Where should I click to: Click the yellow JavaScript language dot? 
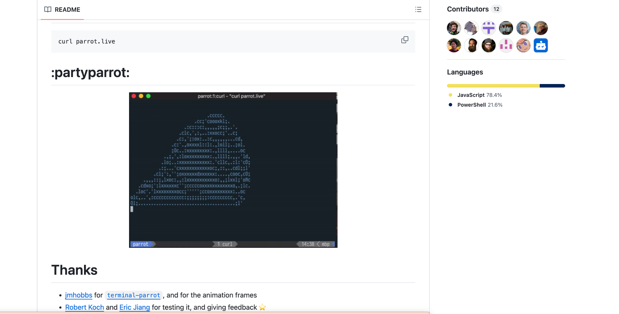450,95
